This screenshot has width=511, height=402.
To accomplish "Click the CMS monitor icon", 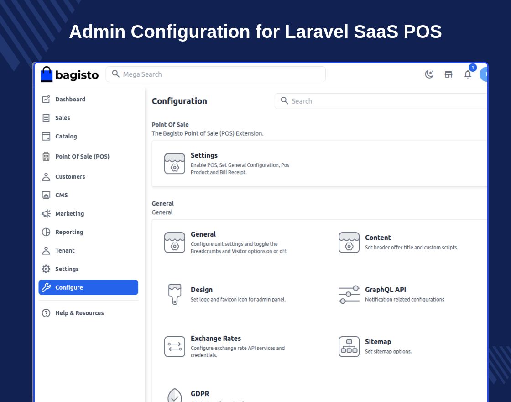I will coord(46,195).
